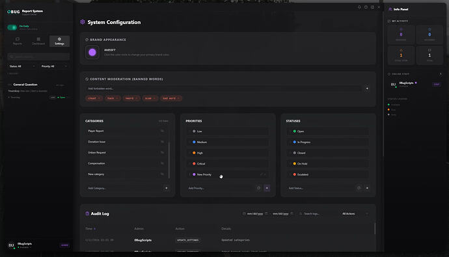Toggle the panel layout icon in top bar
Screen dimensions: 449x257
pyautogui.click(x=372, y=7)
